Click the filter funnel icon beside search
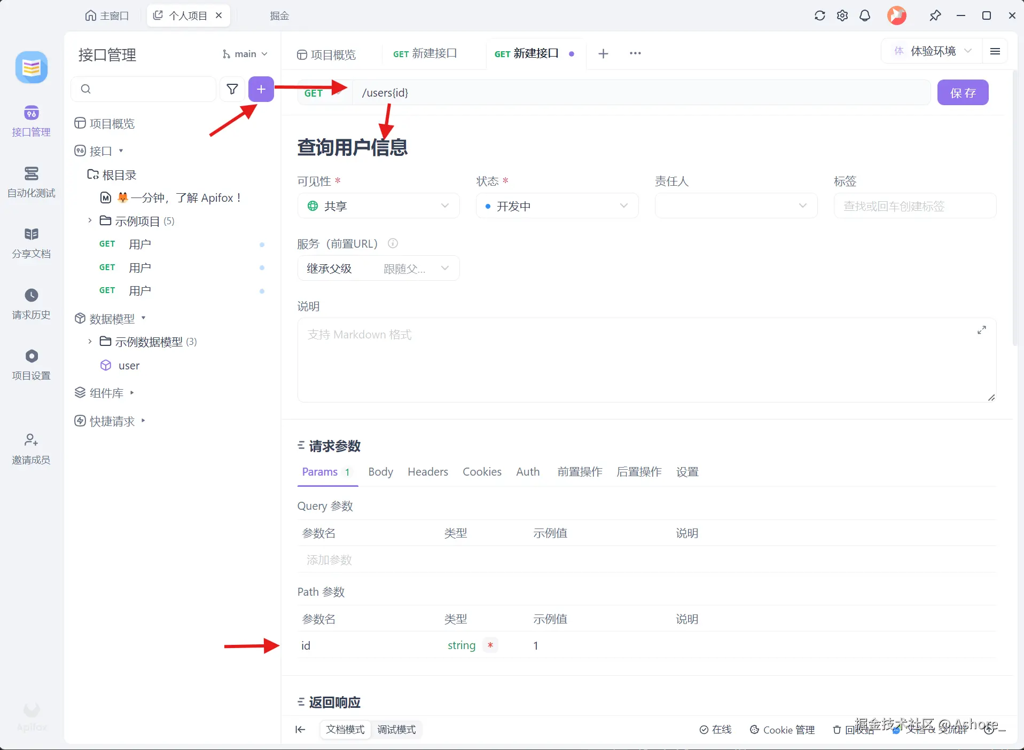Image resolution: width=1024 pixels, height=750 pixels. click(x=232, y=89)
